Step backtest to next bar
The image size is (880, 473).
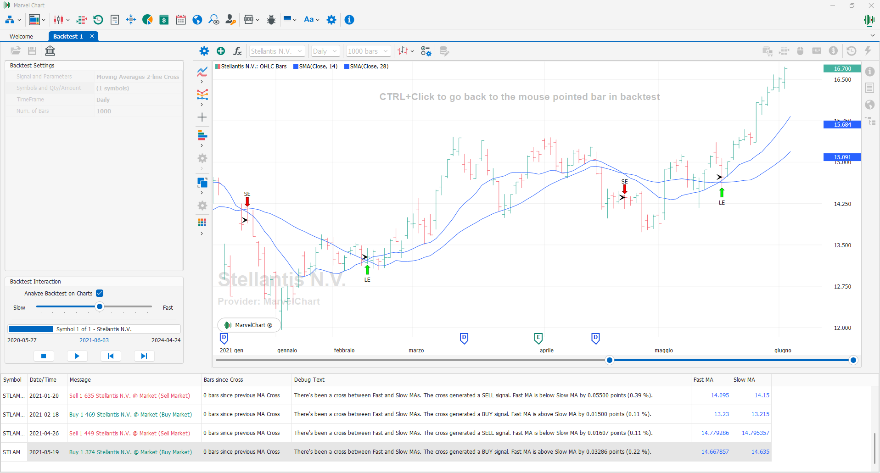tap(144, 356)
